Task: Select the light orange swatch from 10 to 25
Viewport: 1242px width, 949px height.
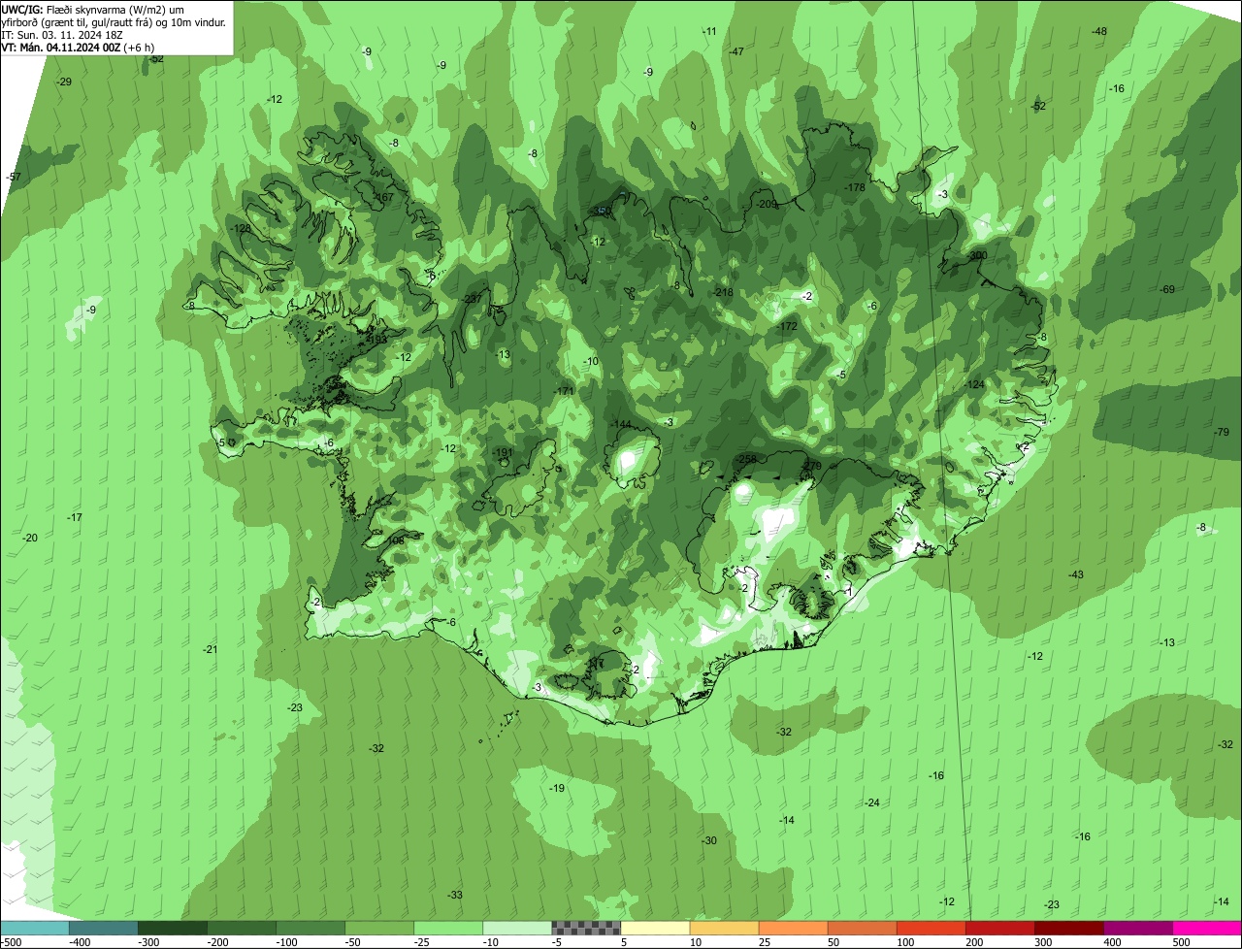Action: [x=724, y=928]
